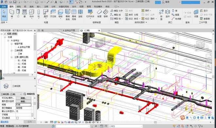Screen dimensions: 216x128
Task: Collapse the 立面 (建筑立面) tree node
Action: (x=12, y=57)
